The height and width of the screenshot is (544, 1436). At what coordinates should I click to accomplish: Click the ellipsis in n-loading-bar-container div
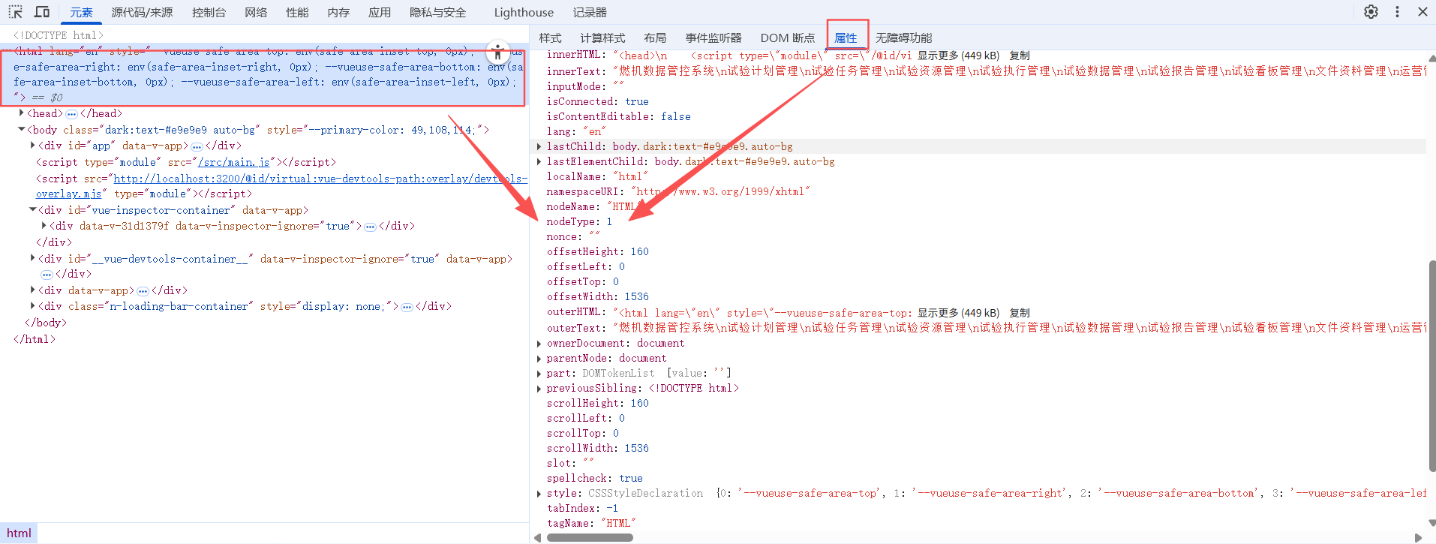407,307
